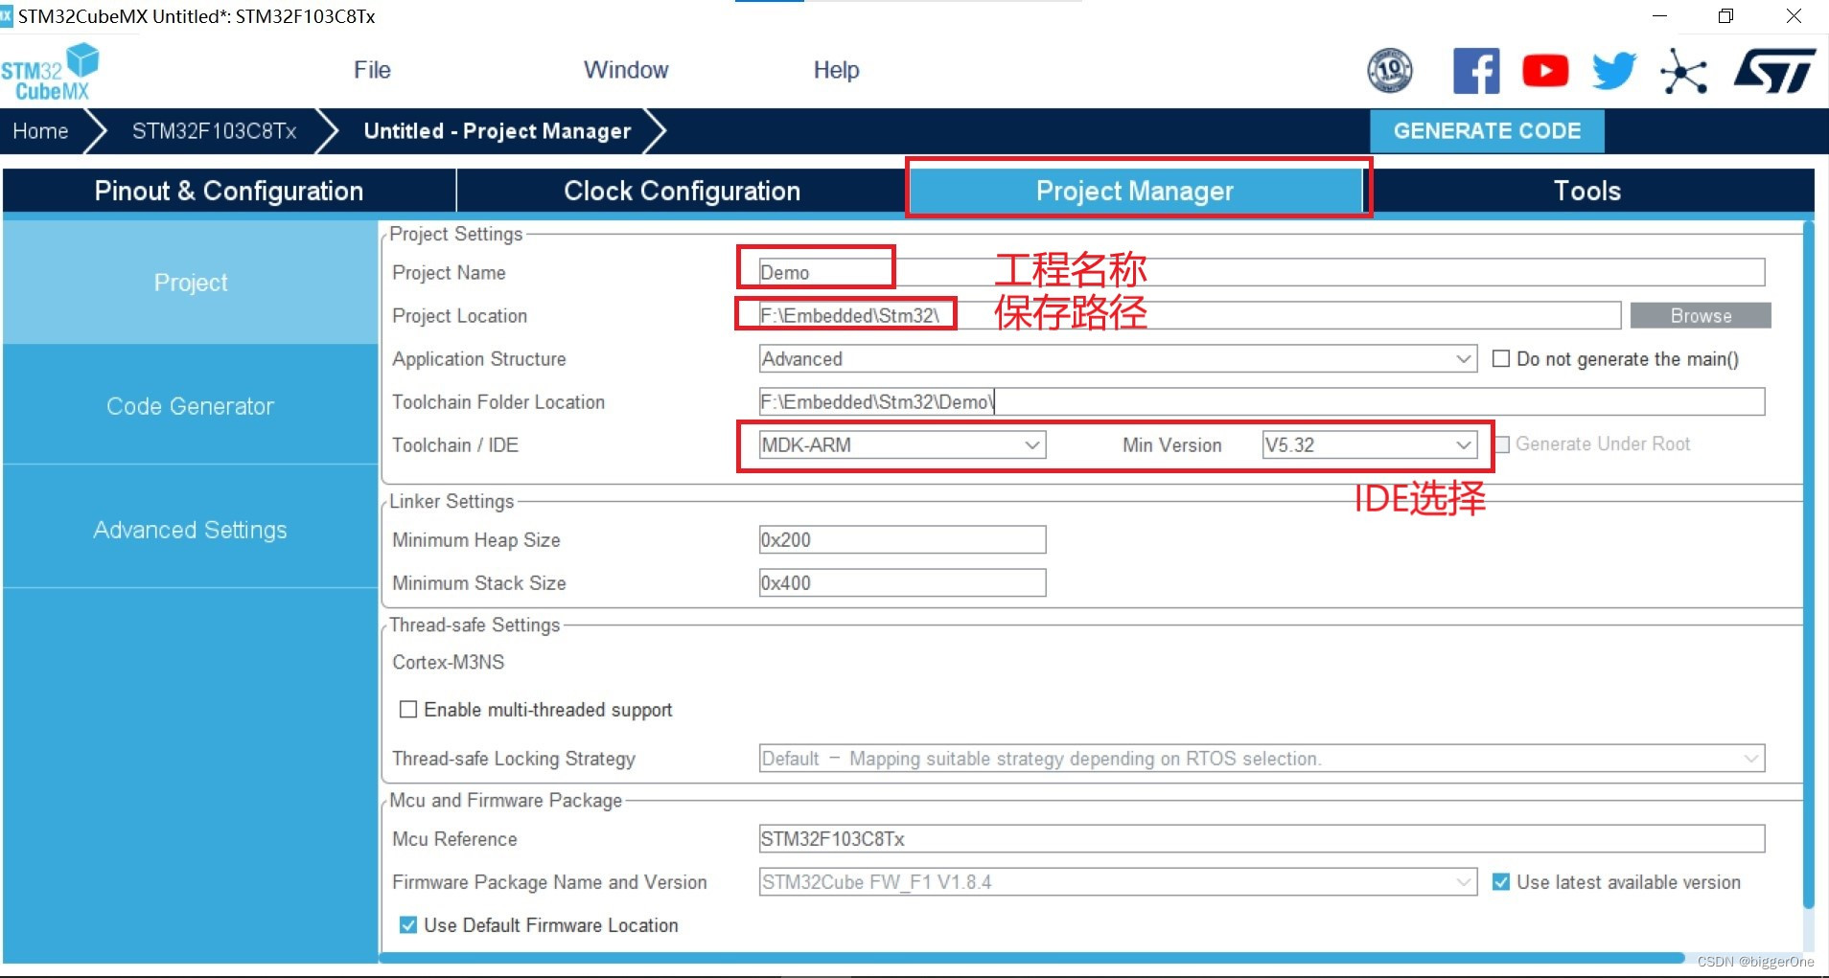The width and height of the screenshot is (1829, 978).
Task: Go to Home breadcrumb
Action: click(40, 131)
